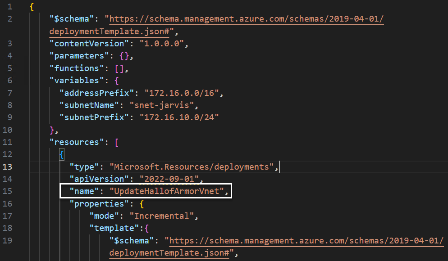This screenshot has width=448, height=261.
Task: Click the "resources" key on line 11
Action: click(77, 142)
